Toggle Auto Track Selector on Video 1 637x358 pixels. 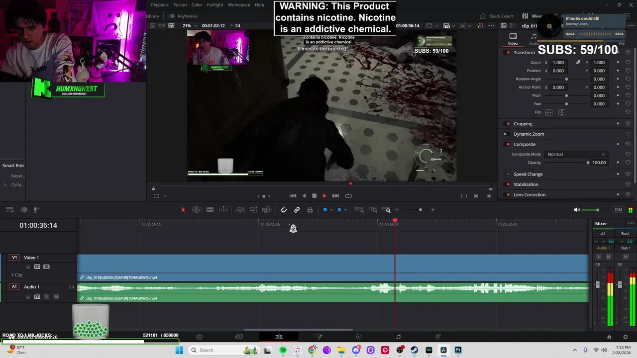tap(37, 267)
